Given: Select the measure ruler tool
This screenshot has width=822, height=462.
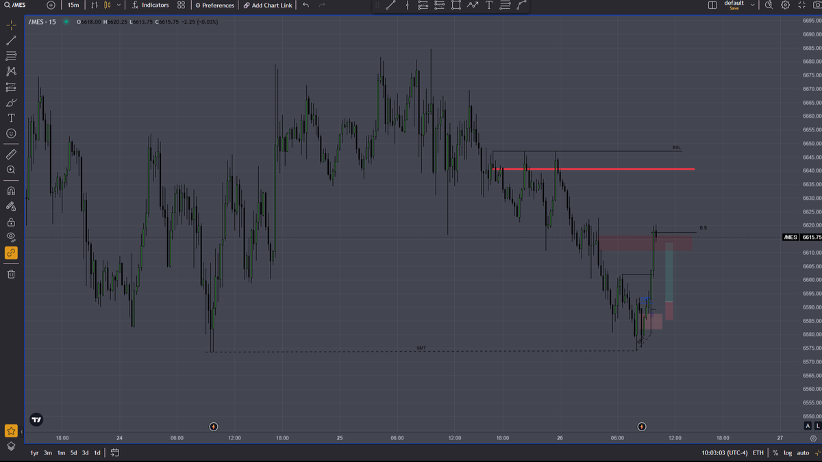Looking at the screenshot, I should [x=11, y=154].
